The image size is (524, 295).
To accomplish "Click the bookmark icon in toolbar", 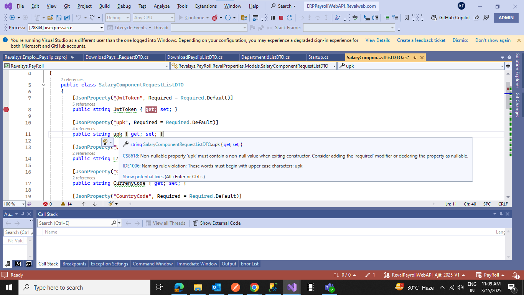I will [x=407, y=18].
